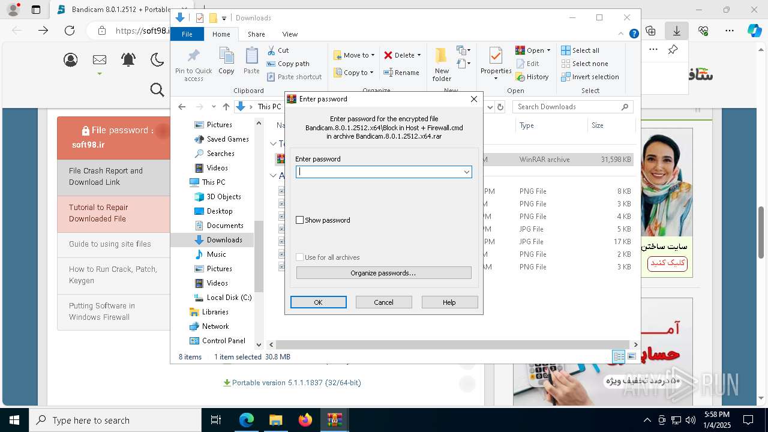Expand address bar history dropdown
The height and width of the screenshot is (432, 768).
coord(490,107)
